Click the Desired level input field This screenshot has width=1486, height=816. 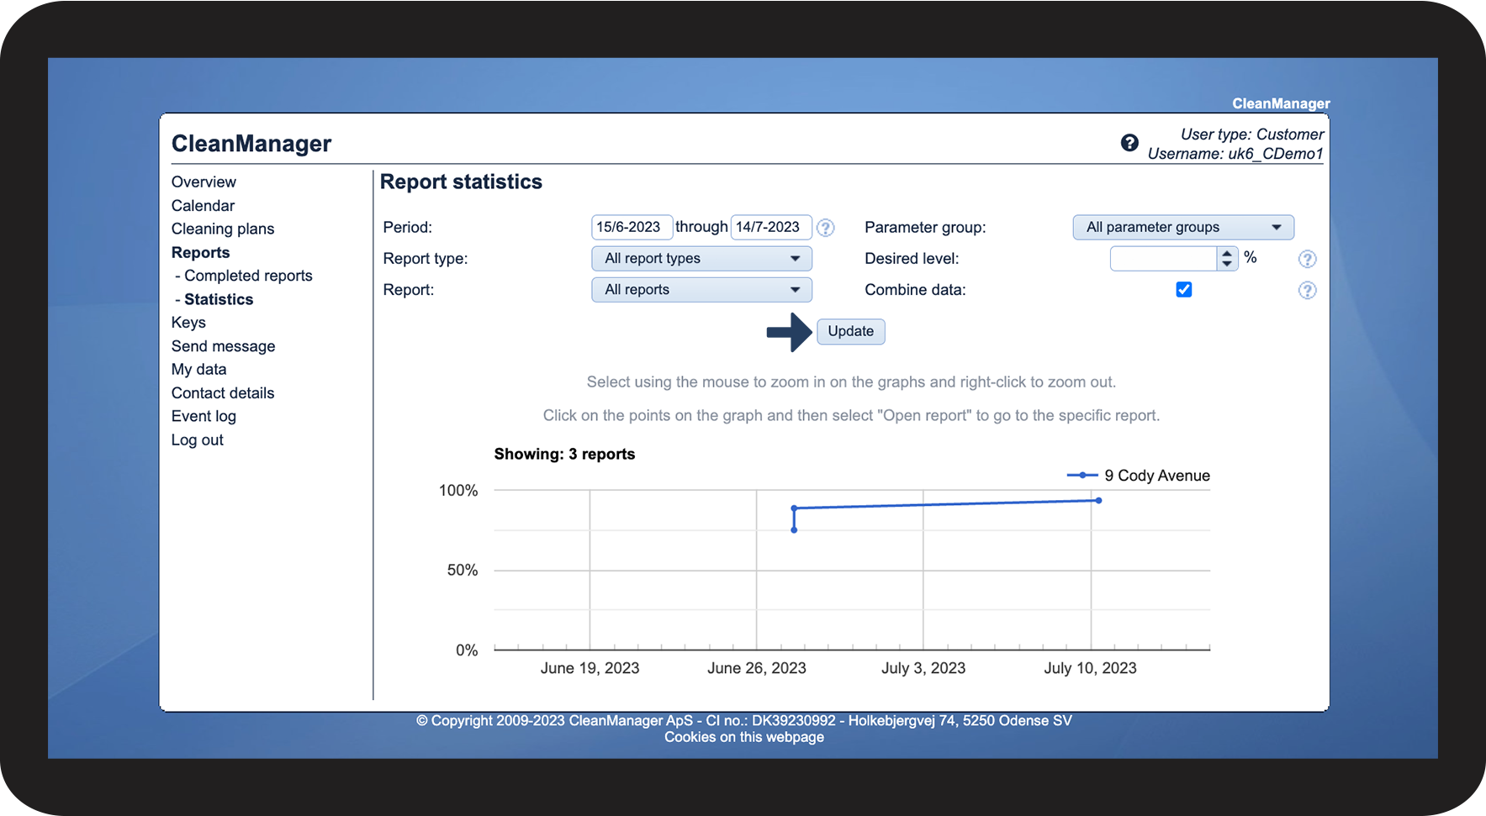click(1163, 259)
